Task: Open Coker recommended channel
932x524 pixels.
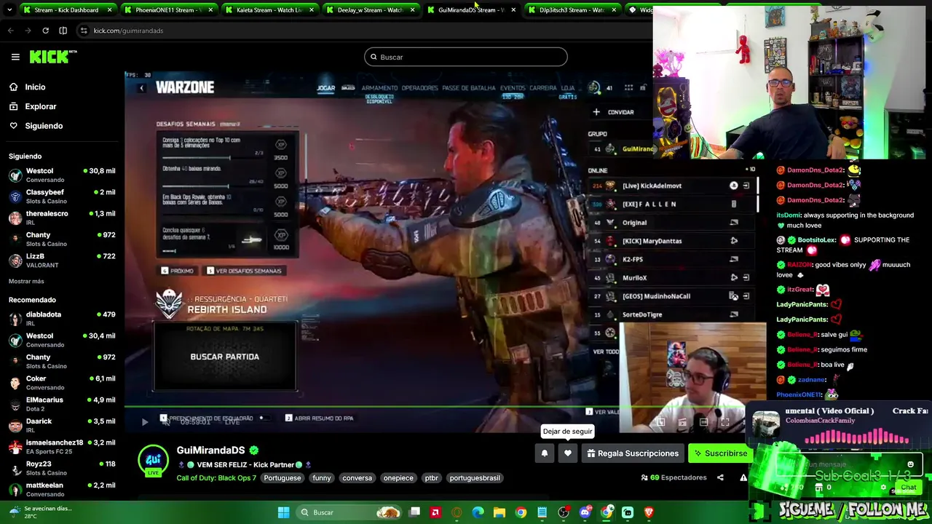Action: pos(62,383)
